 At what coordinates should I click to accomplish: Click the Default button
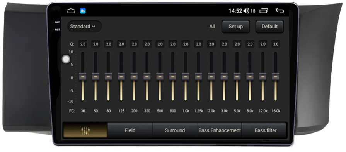click(x=269, y=27)
